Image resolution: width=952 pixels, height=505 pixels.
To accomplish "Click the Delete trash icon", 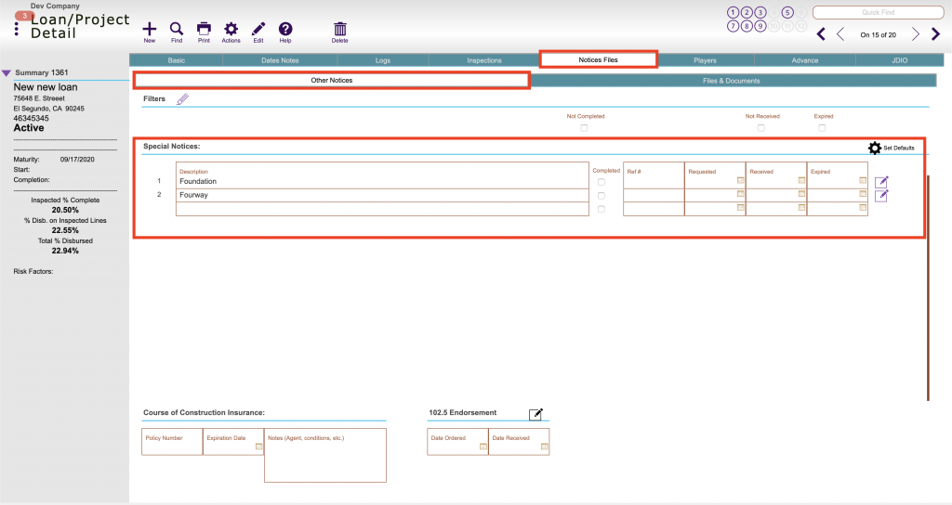I will 340,30.
